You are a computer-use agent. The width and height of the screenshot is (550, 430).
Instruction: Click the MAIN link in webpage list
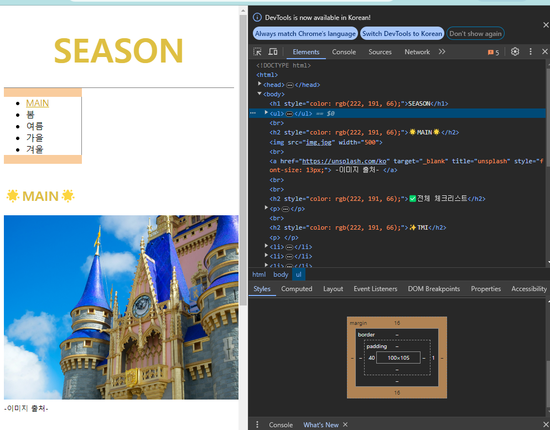pyautogui.click(x=38, y=103)
